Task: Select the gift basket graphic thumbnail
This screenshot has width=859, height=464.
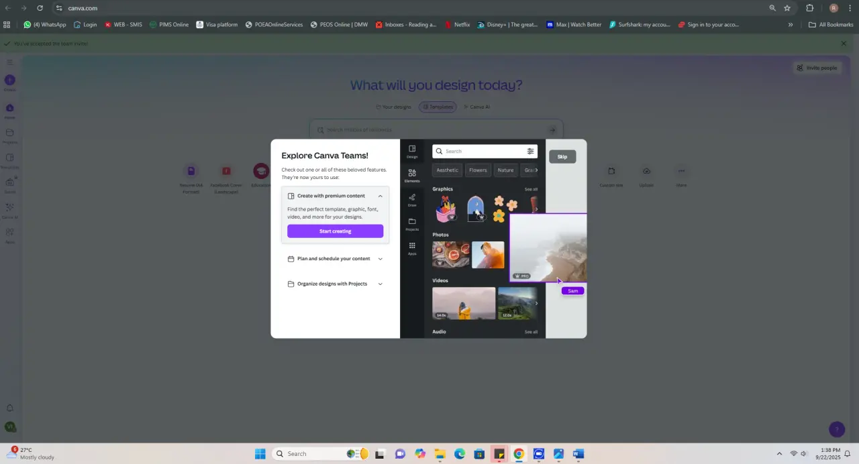Action: click(446, 209)
